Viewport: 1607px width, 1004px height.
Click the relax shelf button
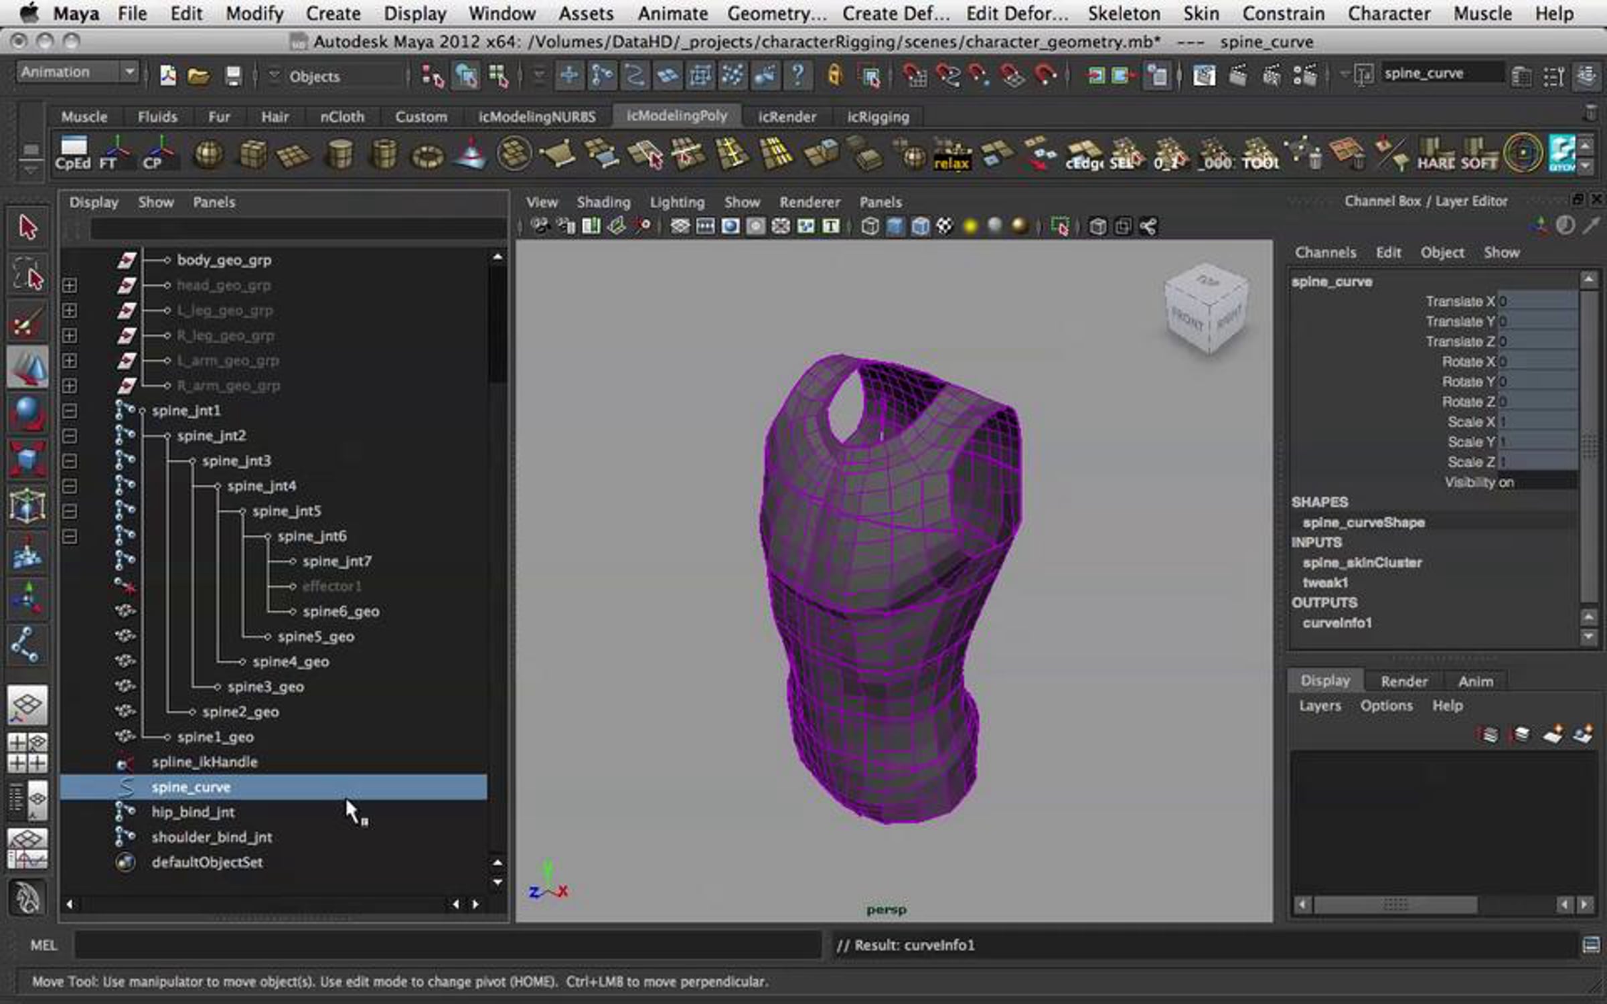pyautogui.click(x=951, y=155)
